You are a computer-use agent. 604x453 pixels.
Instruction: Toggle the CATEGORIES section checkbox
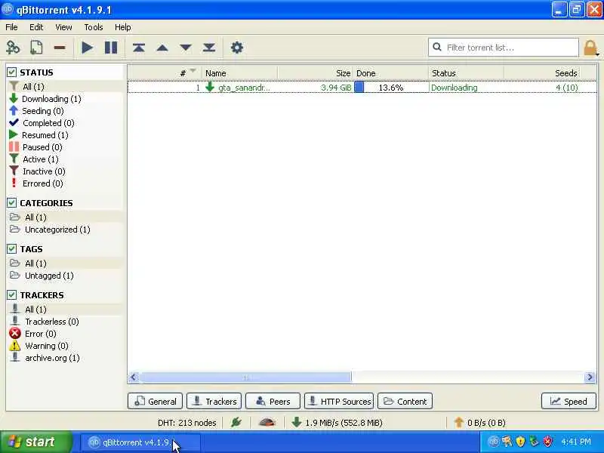(11, 202)
